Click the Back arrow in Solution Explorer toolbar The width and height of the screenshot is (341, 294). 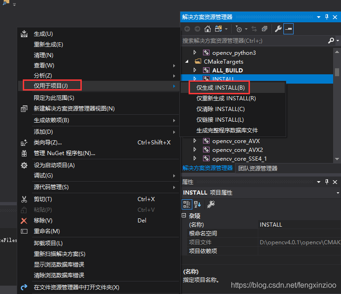coord(187,29)
